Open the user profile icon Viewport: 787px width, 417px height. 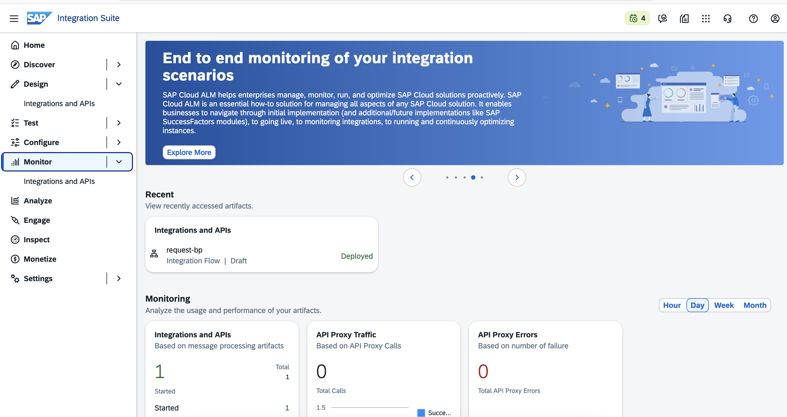click(x=775, y=19)
